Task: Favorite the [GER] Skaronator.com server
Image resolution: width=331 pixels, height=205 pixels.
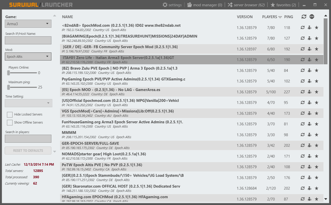Action: click(x=317, y=188)
